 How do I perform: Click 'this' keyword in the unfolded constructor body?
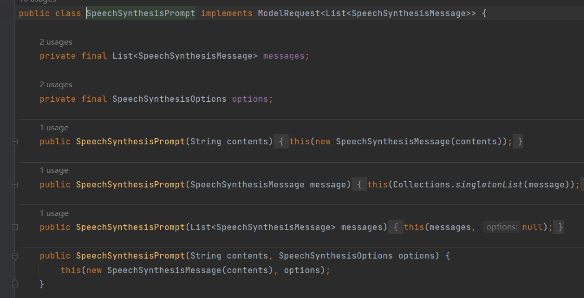pyautogui.click(x=71, y=270)
